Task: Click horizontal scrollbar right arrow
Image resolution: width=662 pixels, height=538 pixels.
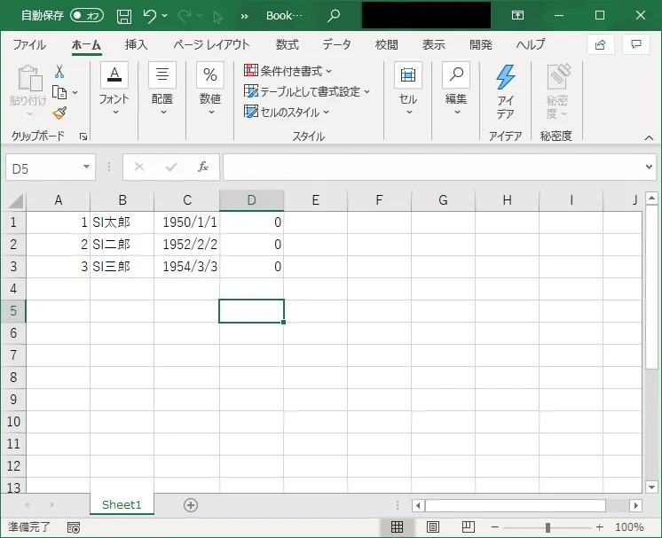Action: tap(636, 505)
